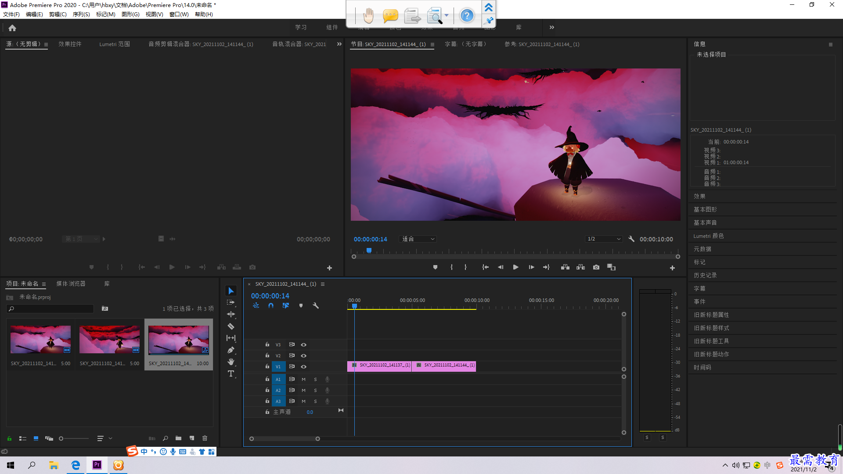Switch Project panel to list view
Image resolution: width=843 pixels, height=474 pixels.
coord(23,438)
